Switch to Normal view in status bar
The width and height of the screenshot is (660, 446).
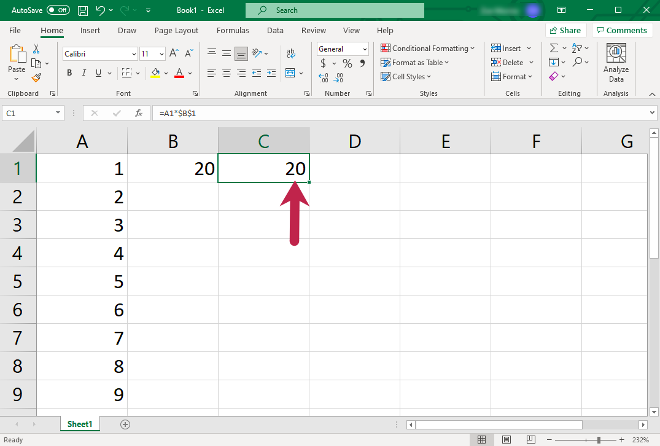pyautogui.click(x=481, y=440)
